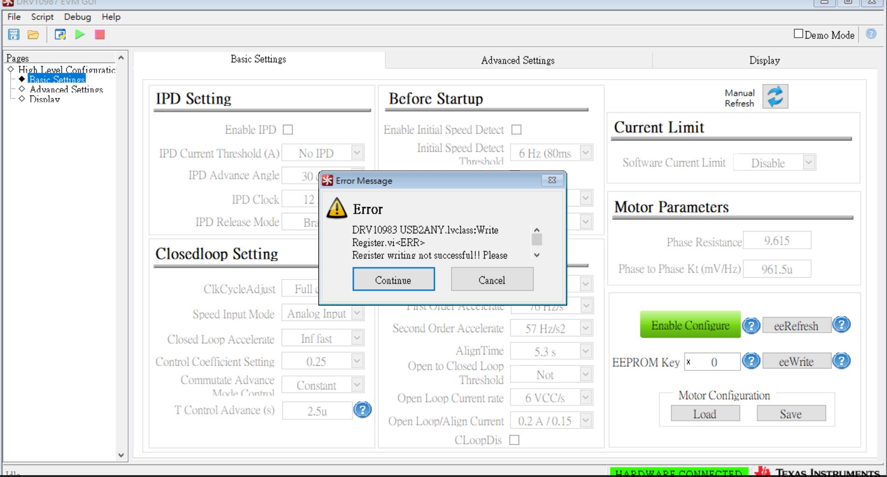
Task: Run script with the green play icon
Action: pos(80,34)
